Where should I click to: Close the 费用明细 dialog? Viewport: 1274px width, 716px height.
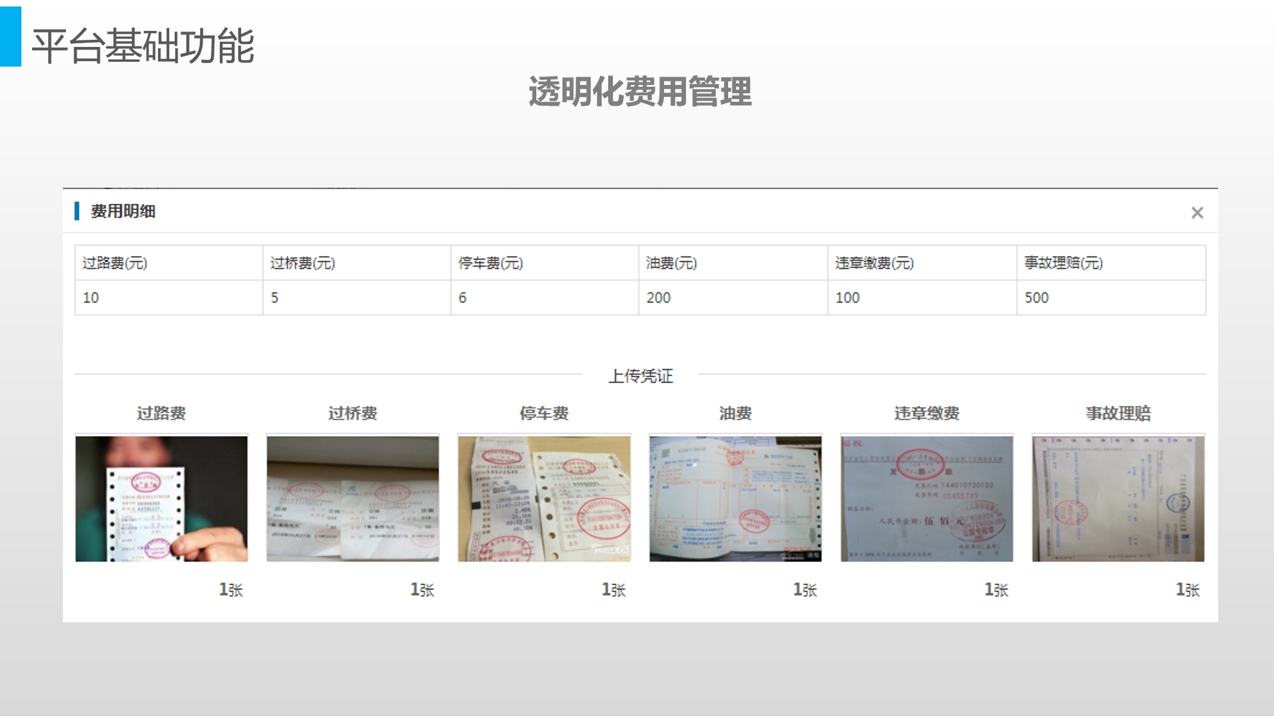(x=1197, y=213)
